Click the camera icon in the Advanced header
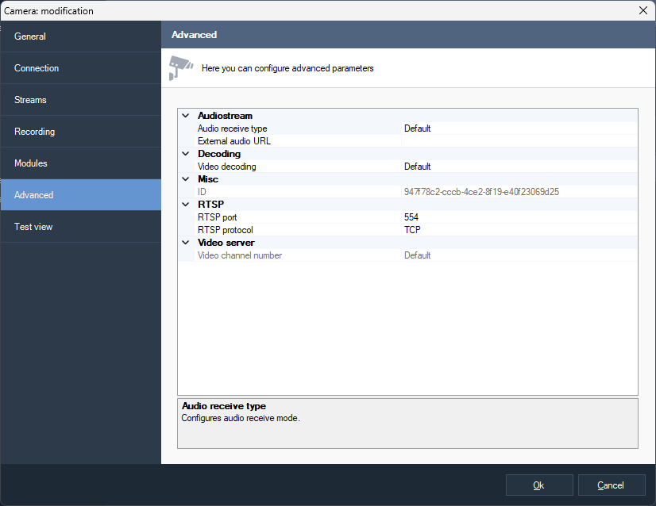Screen dimensions: 656x506 181,68
